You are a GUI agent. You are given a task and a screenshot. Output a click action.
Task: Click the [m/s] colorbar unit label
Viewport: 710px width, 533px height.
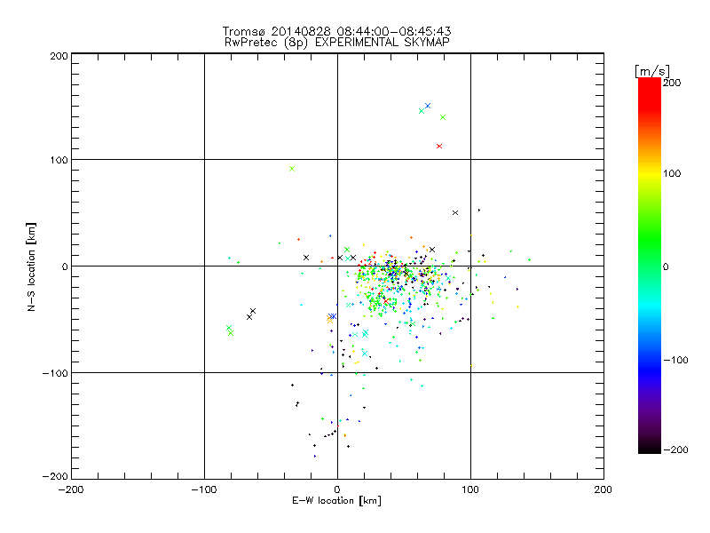[x=652, y=71]
